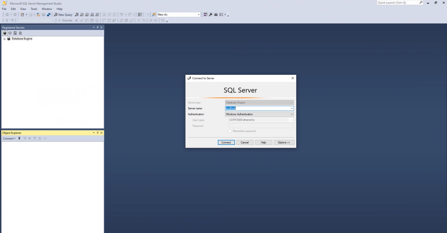The width and height of the screenshot is (447, 233).
Task: Select Database Engine tree item label
Action: pyautogui.click(x=22, y=39)
